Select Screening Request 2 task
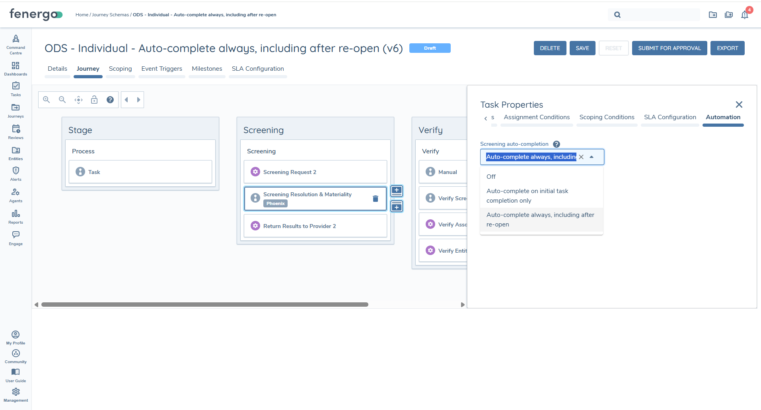This screenshot has height=410, width=761. point(315,172)
